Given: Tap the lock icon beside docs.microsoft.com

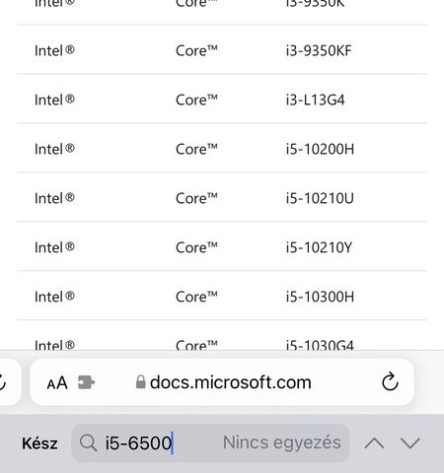Looking at the screenshot, I should (x=141, y=382).
